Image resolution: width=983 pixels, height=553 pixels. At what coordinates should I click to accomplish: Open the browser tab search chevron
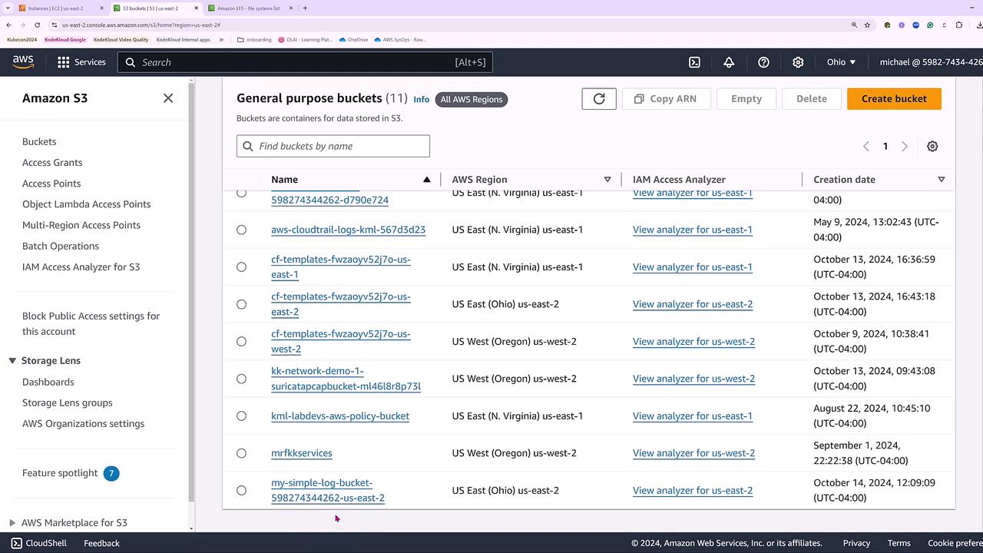click(8, 8)
